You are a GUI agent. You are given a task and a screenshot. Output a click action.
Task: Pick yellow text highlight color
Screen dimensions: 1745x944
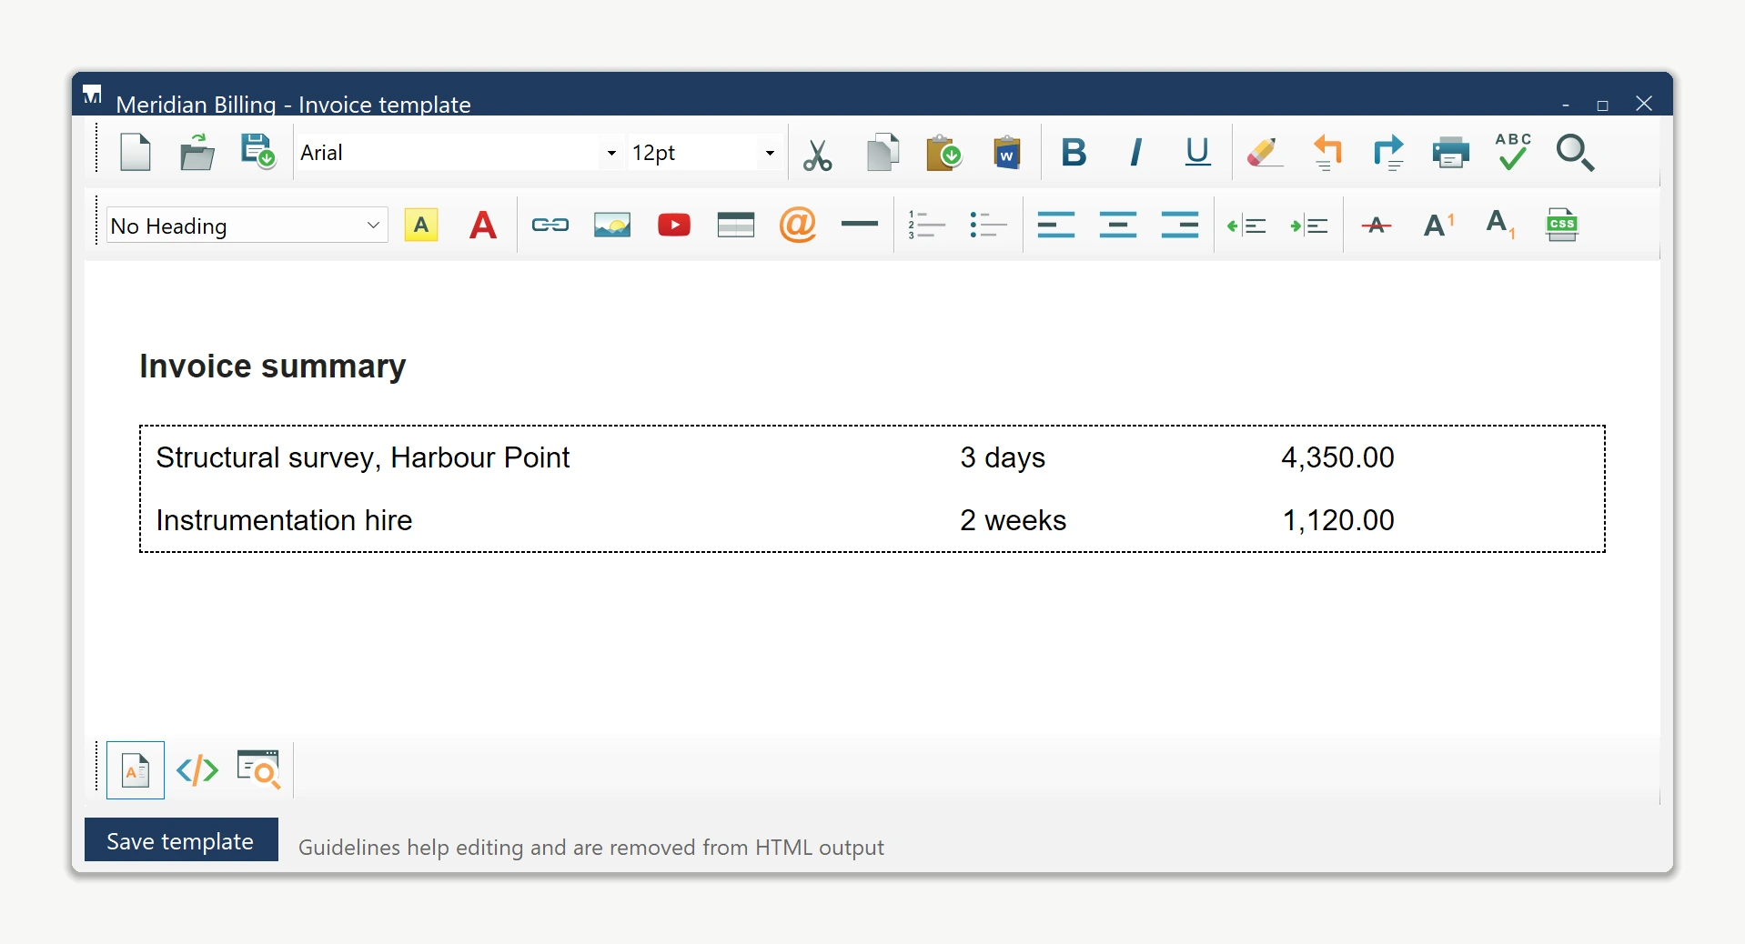point(421,226)
